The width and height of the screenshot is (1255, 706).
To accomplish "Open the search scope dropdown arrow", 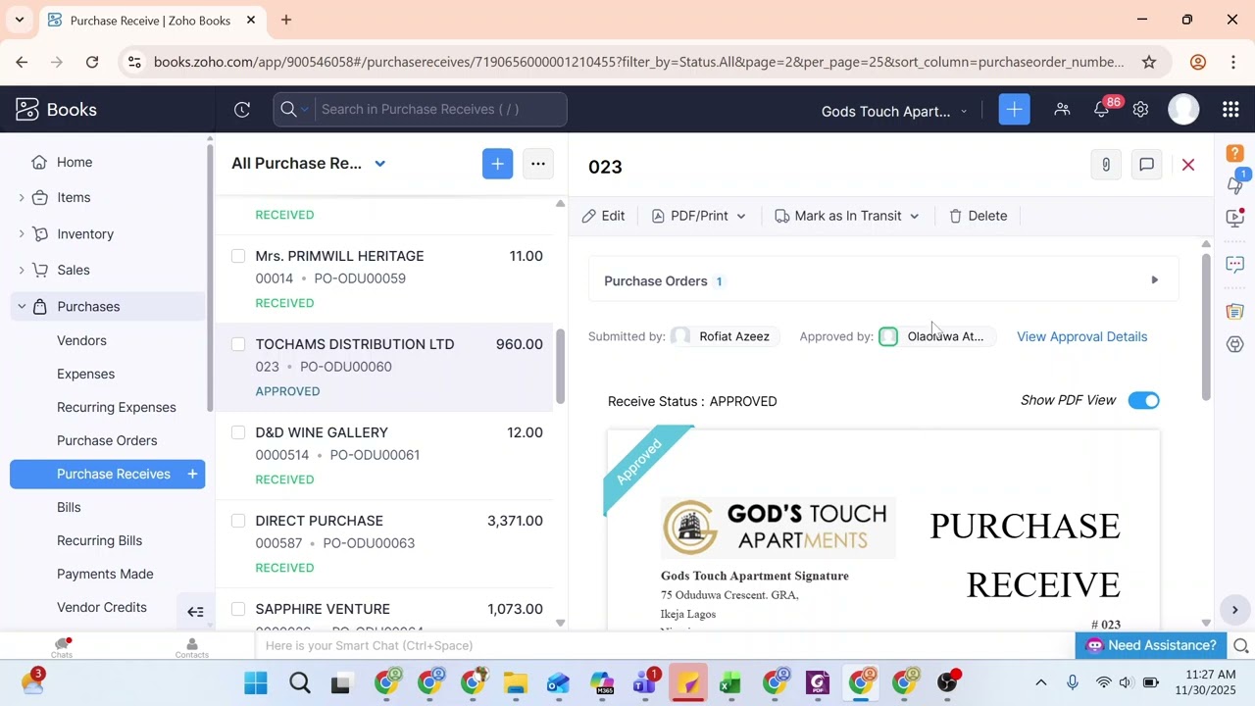I will point(305,110).
